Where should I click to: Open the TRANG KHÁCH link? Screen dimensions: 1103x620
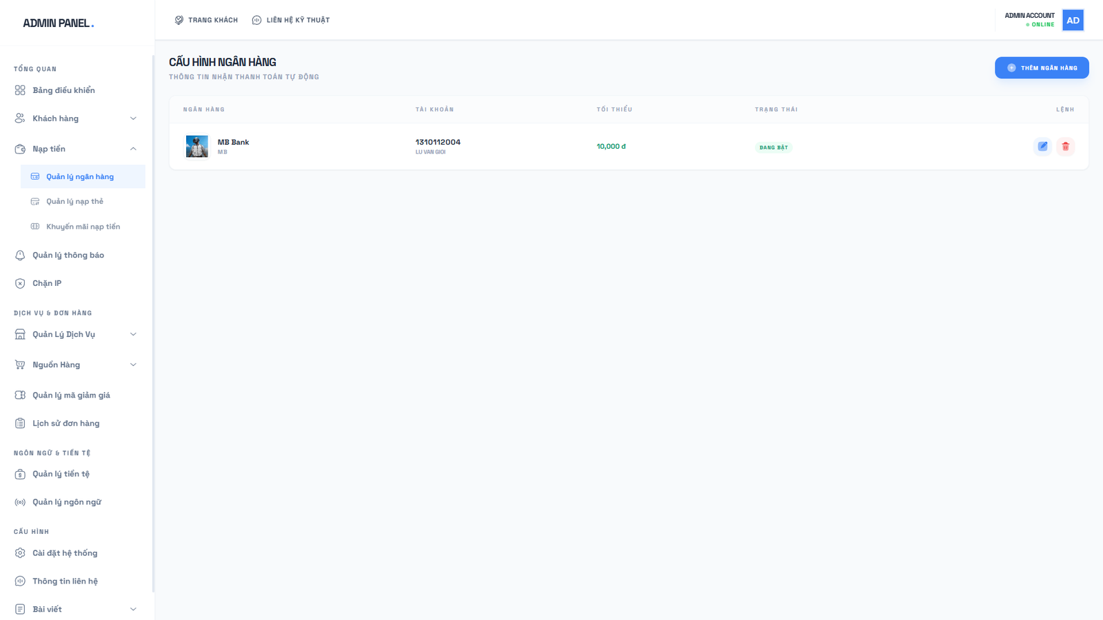pos(206,20)
